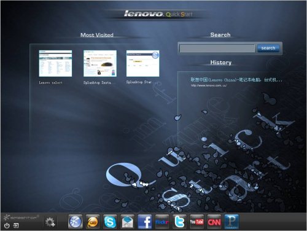307x231 pixels.
Task: Open the Lenovo China history entry
Action: (236, 80)
